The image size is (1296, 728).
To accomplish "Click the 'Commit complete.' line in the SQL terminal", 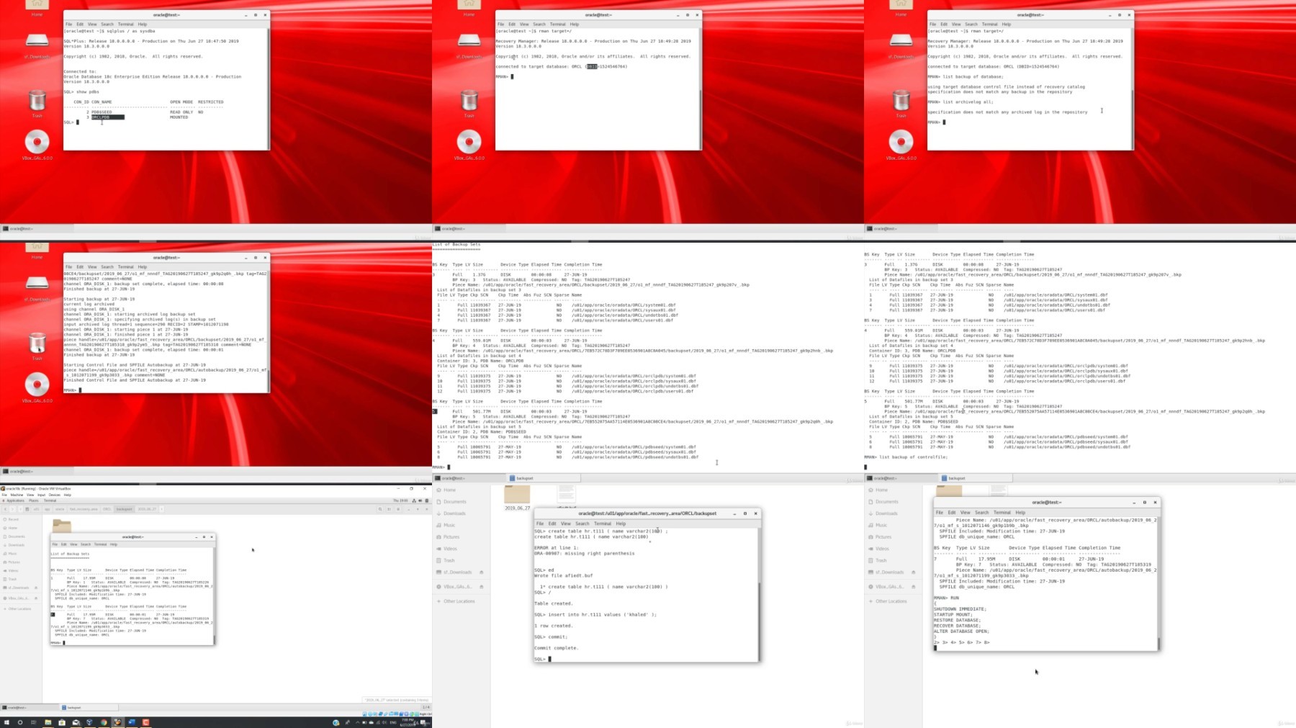I will tap(556, 648).
